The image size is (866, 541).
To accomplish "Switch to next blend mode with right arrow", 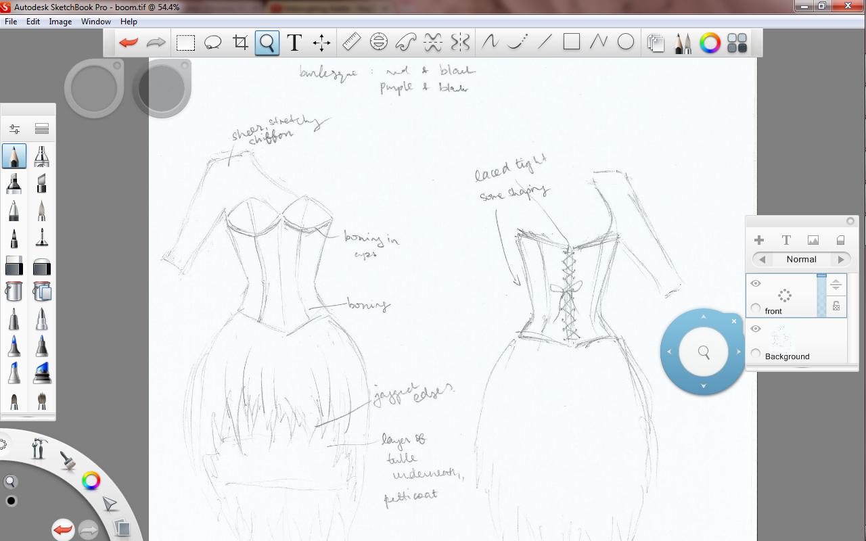I will pyautogui.click(x=842, y=260).
